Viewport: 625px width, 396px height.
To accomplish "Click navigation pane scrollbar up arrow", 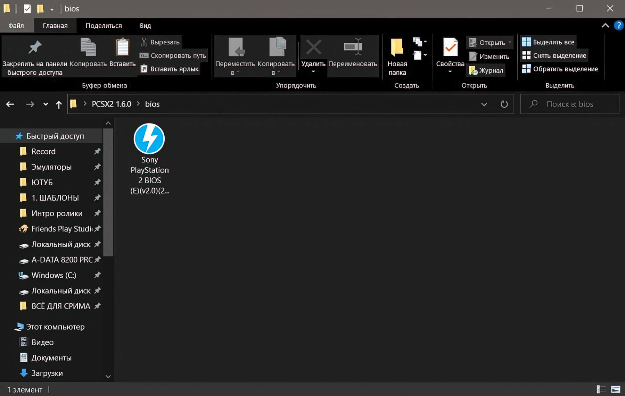I will pyautogui.click(x=108, y=123).
